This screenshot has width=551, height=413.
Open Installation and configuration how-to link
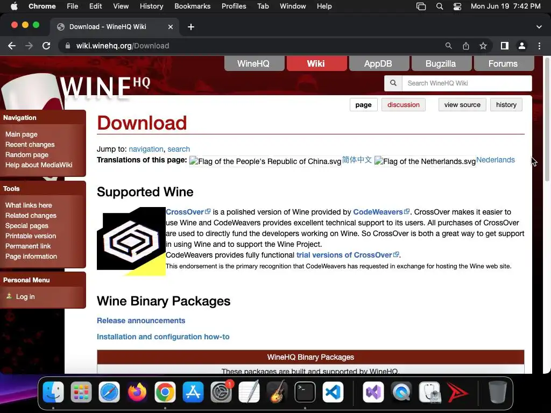[163, 337]
